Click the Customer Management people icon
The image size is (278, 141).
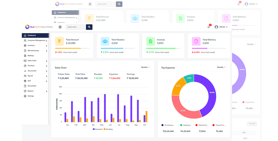tap(25, 41)
